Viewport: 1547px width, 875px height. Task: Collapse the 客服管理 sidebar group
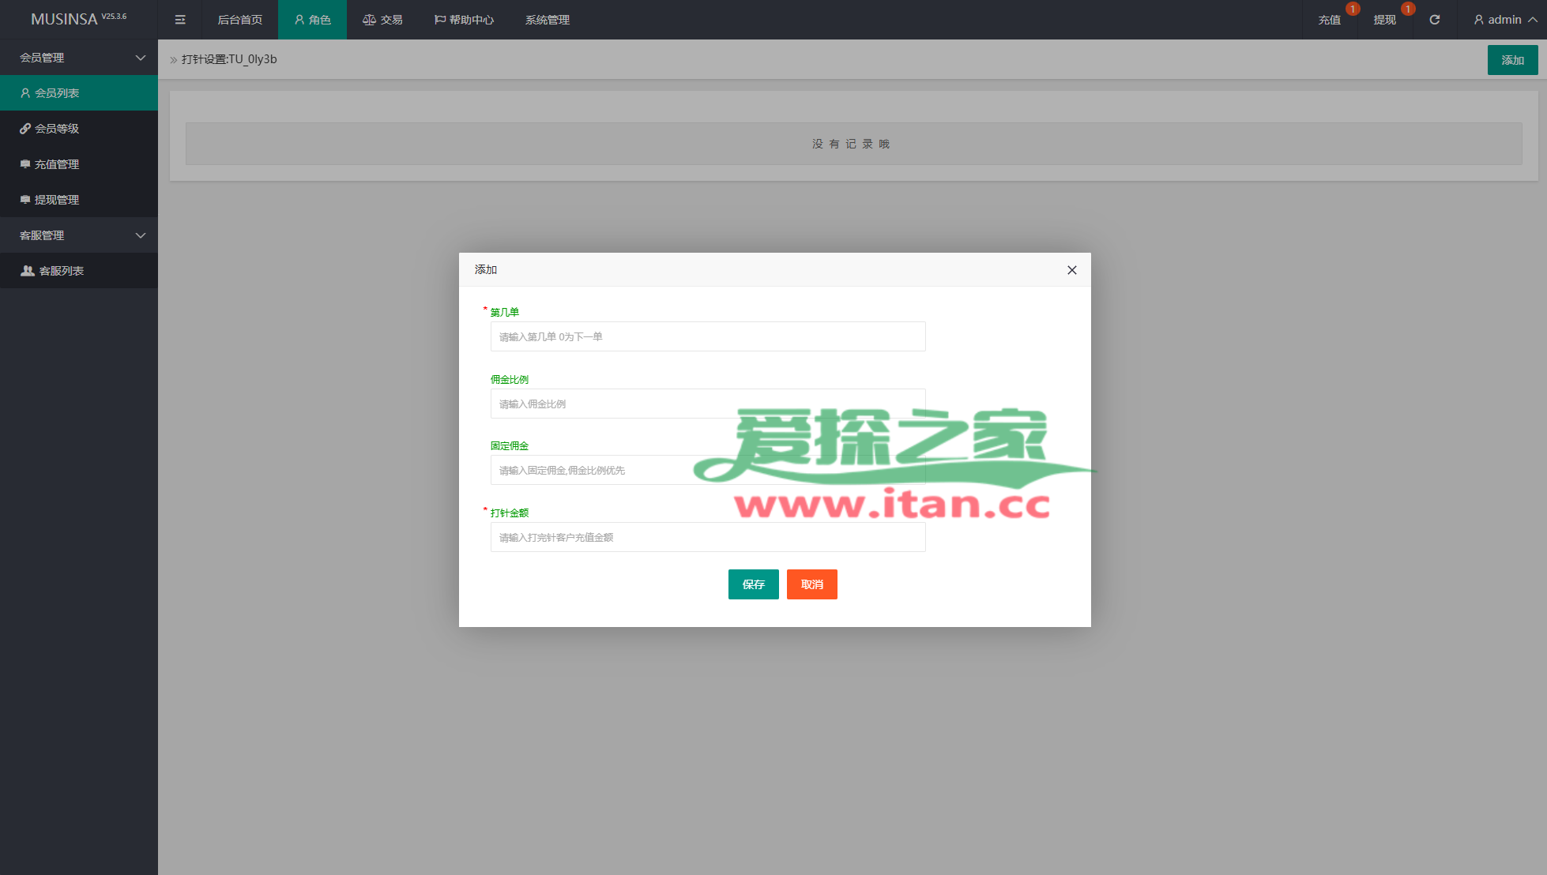click(79, 235)
